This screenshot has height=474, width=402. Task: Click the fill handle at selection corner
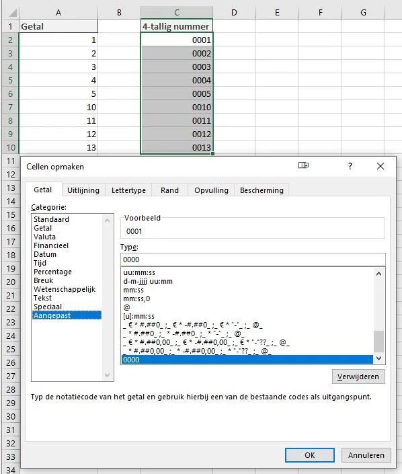213,153
